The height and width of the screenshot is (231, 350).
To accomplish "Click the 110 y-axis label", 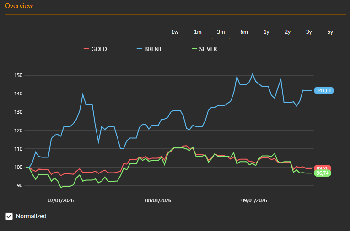I will pos(18,149).
